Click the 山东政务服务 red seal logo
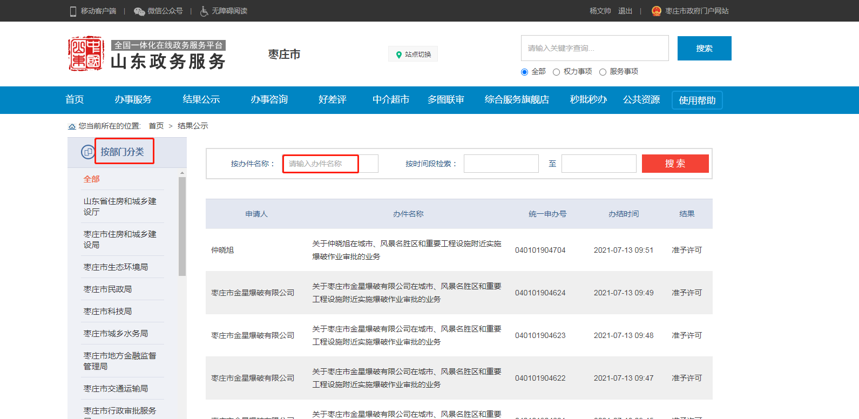The width and height of the screenshot is (859, 419). click(x=86, y=54)
